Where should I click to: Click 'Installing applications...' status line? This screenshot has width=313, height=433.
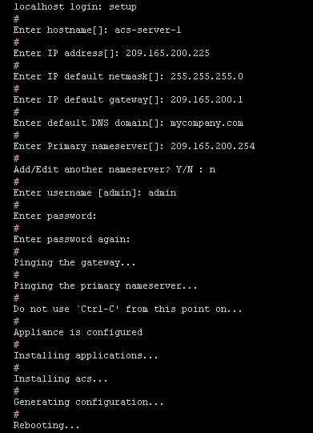(x=86, y=355)
